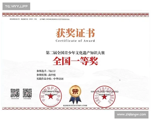Click the 教育部批准文号 approval number text
Viewport: 151px width, 121px height.
pos(23,19)
